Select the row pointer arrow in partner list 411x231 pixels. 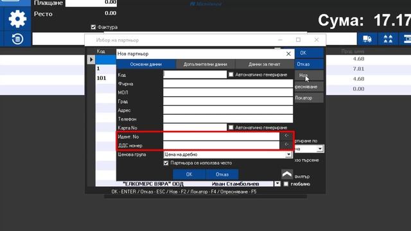click(x=91, y=60)
